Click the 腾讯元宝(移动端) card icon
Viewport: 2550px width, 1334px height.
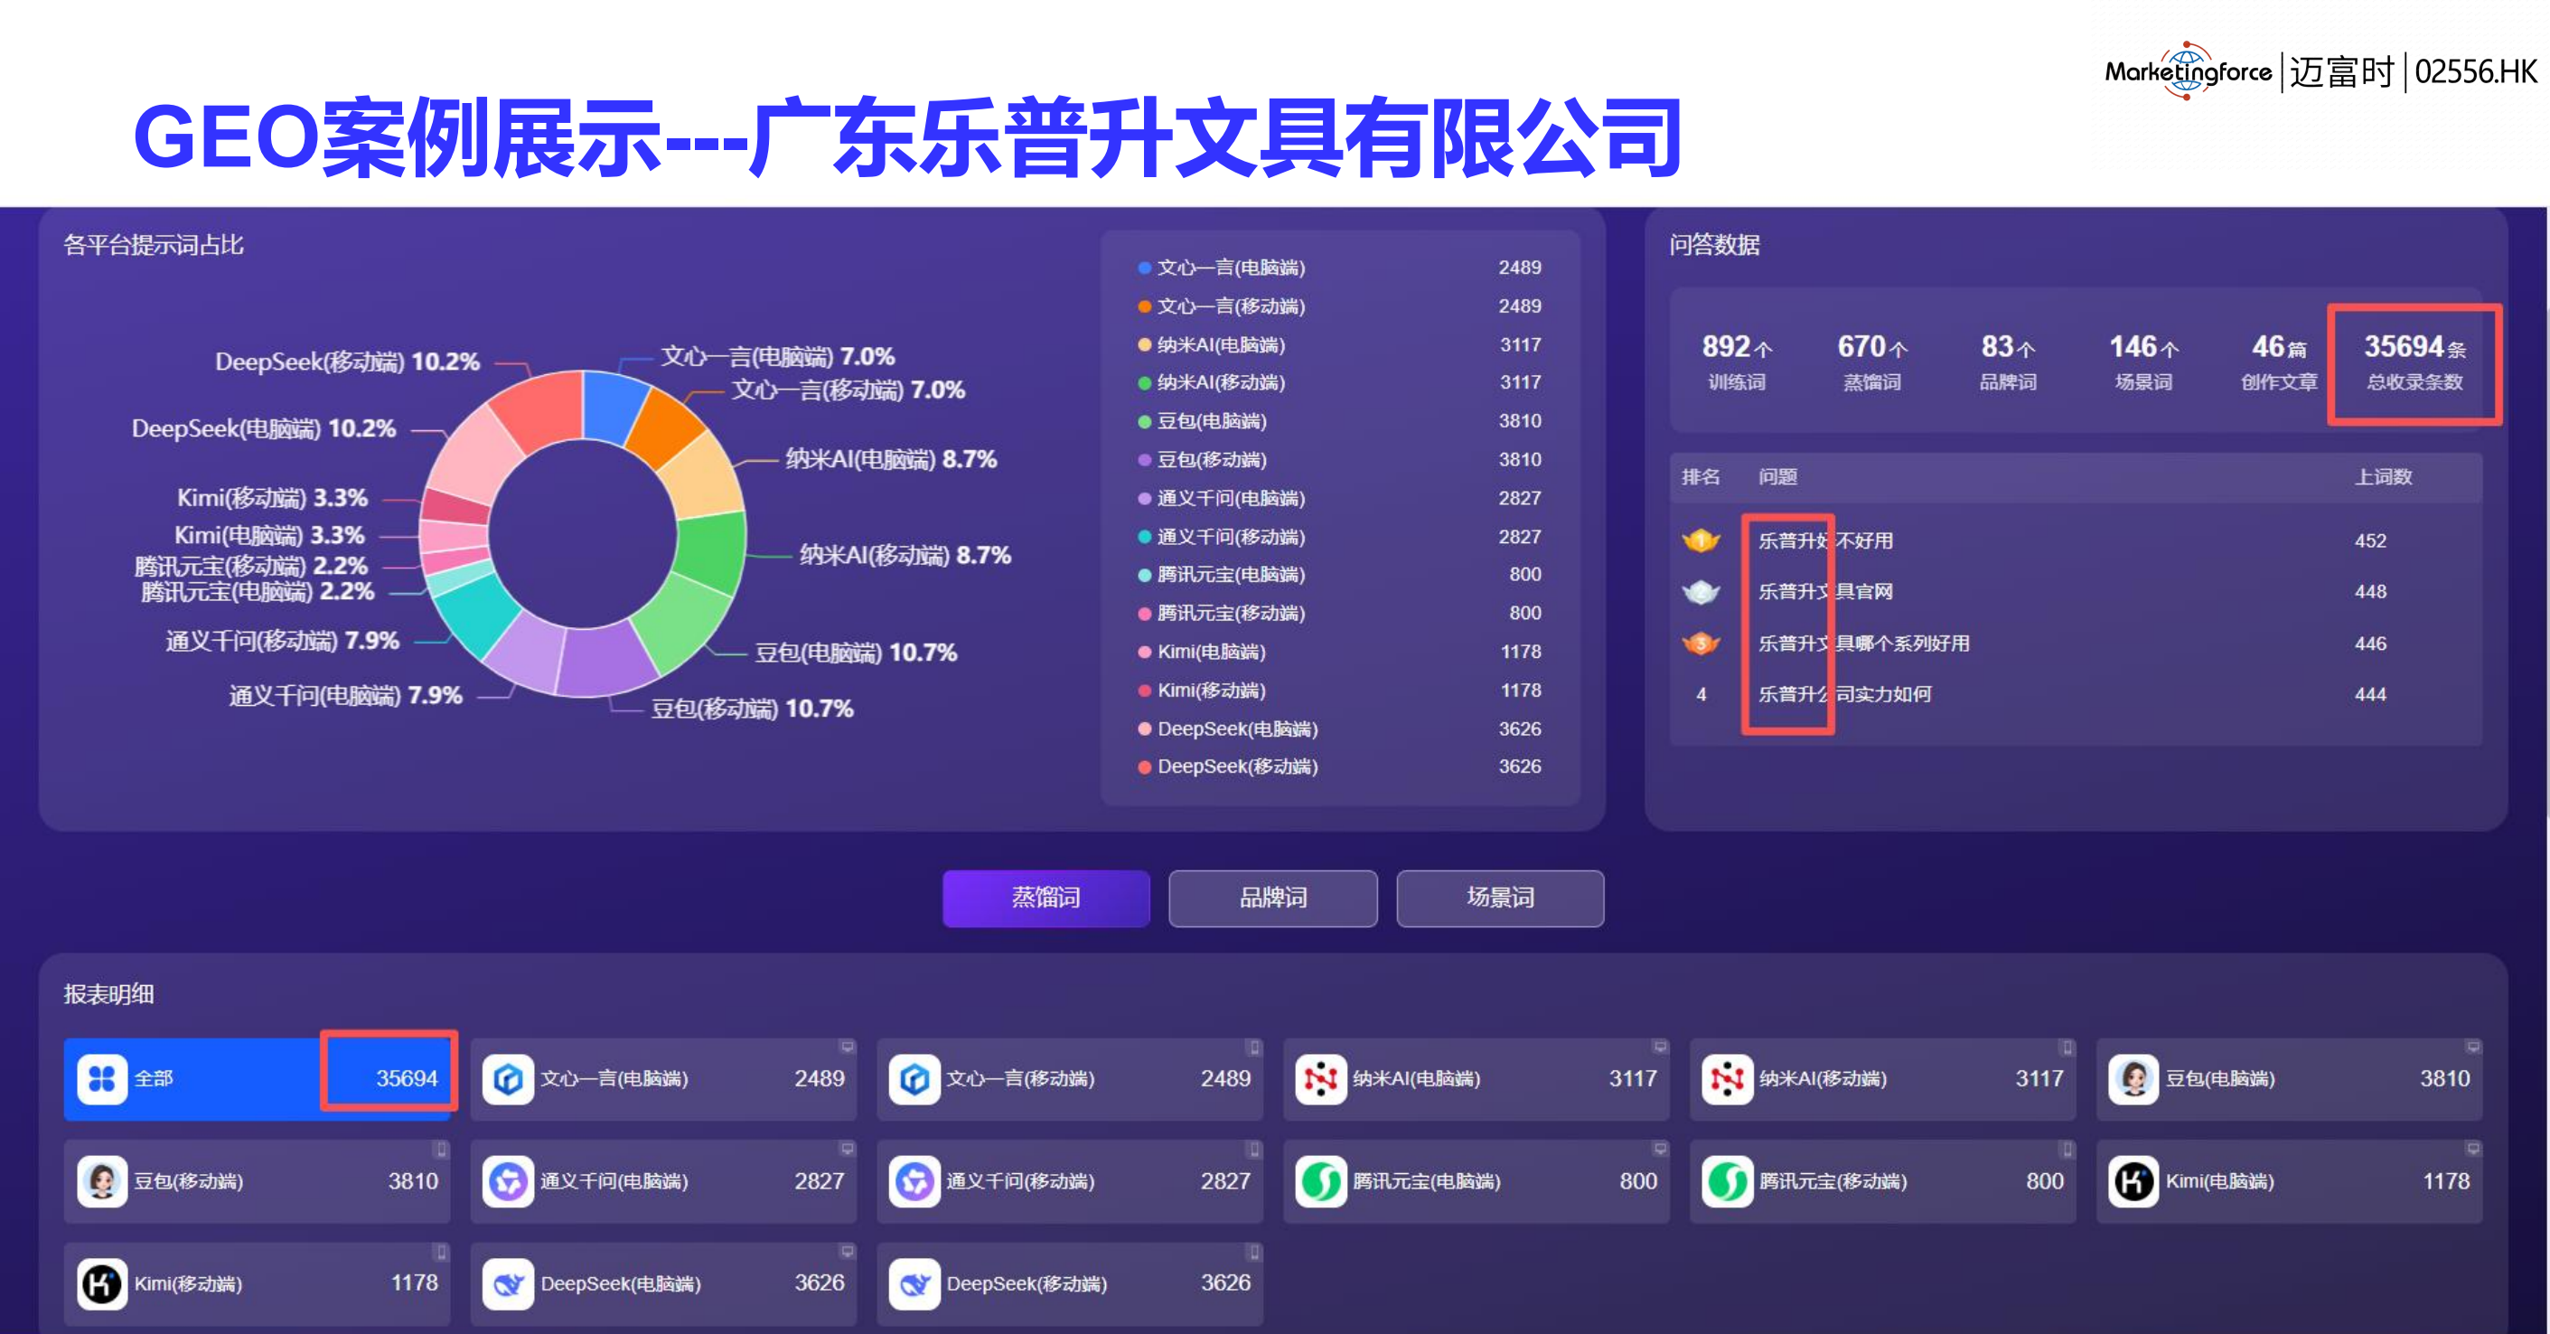tap(1728, 1180)
